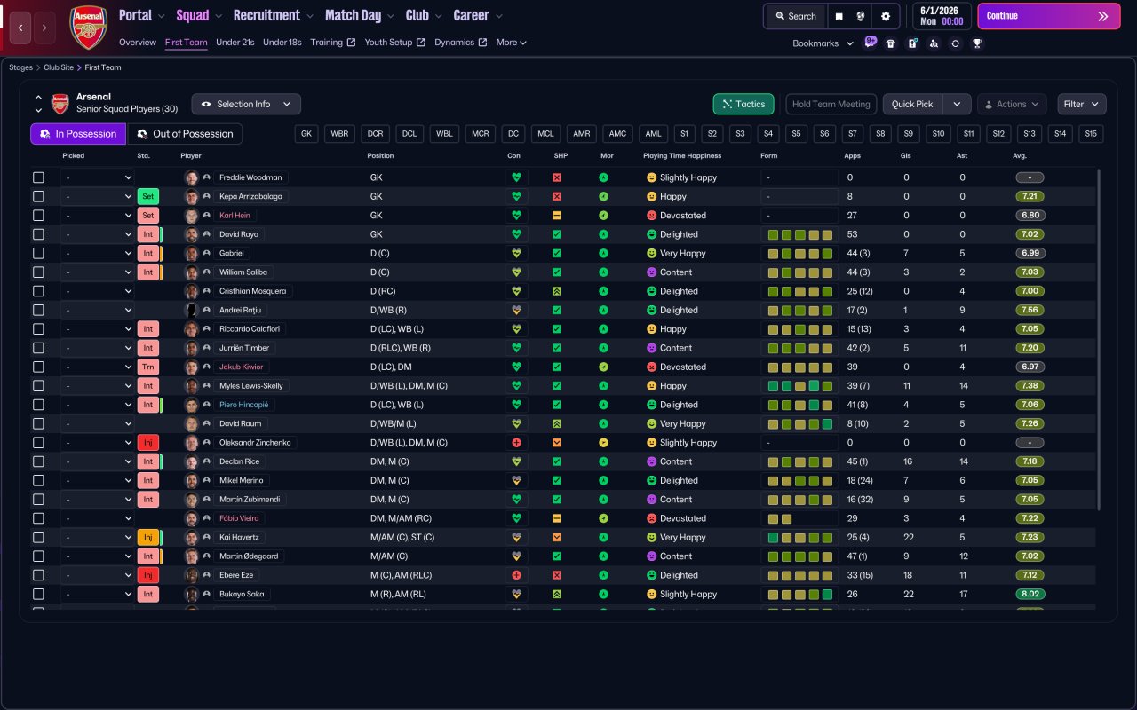
Task: Click the Search field in top bar
Action: pyautogui.click(x=795, y=16)
